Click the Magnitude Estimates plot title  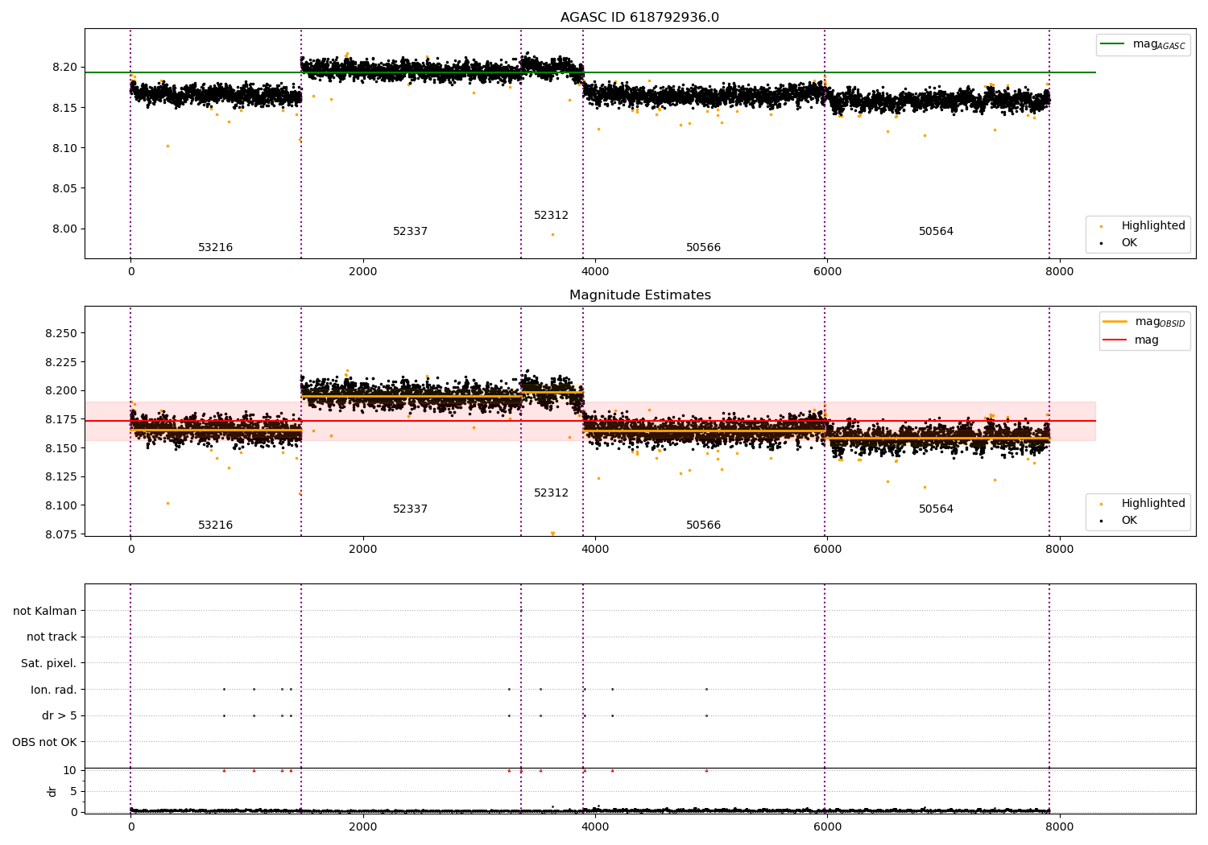[x=639, y=295]
